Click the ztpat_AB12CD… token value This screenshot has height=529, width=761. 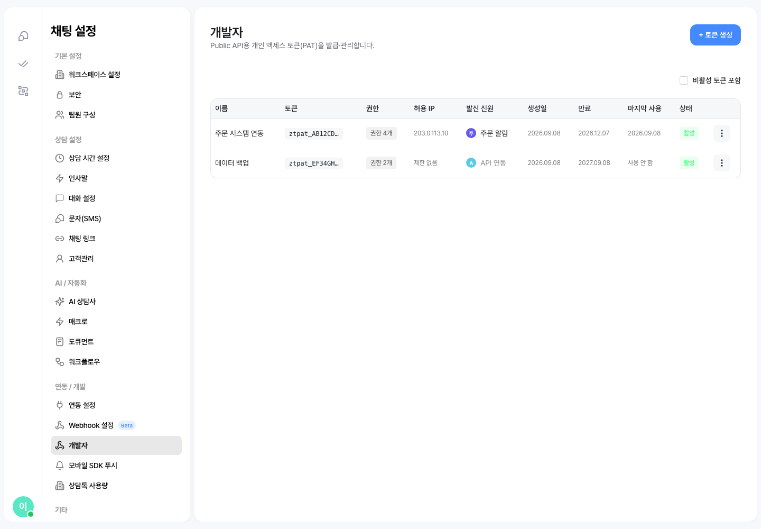314,134
